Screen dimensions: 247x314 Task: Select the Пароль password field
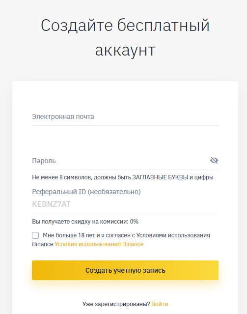pos(120,161)
